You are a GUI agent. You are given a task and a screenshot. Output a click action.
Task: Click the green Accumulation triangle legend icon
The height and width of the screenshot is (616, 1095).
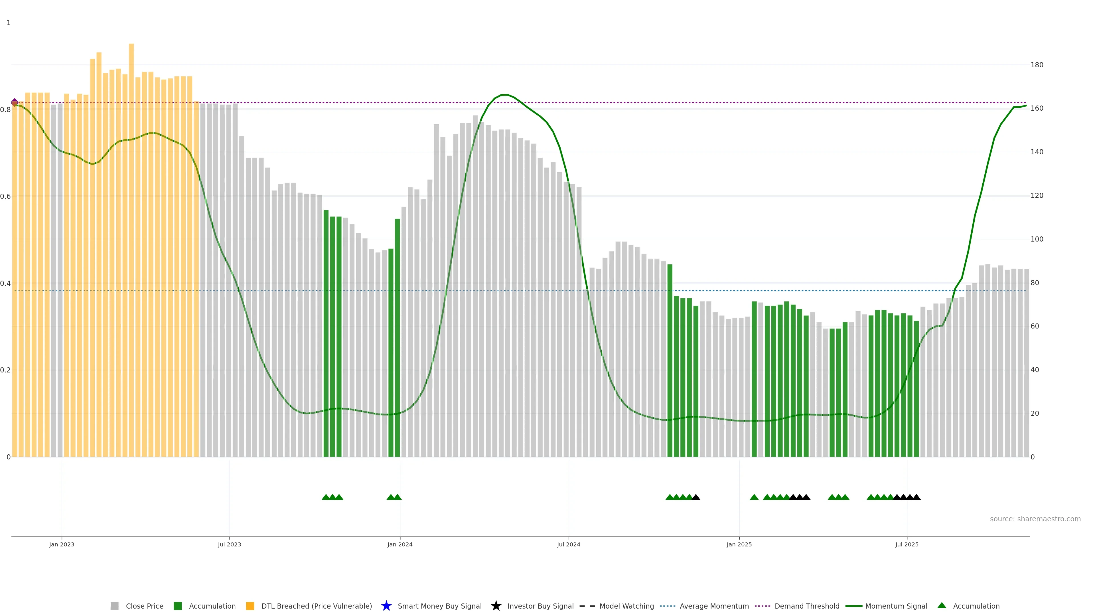(942, 605)
